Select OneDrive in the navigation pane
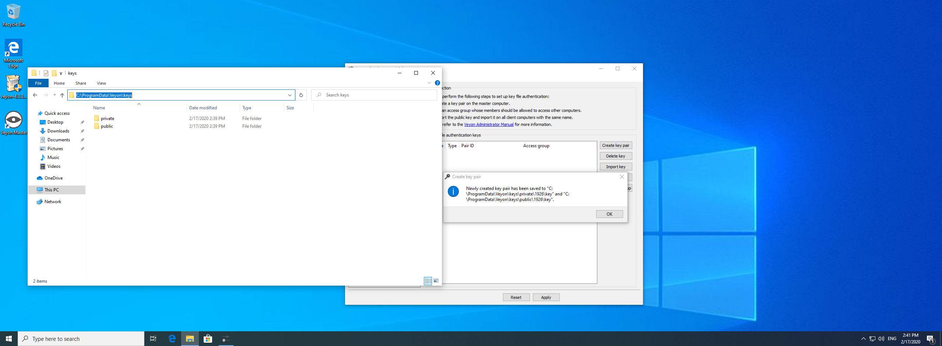Viewport: 942px width, 346px height. pyautogui.click(x=53, y=178)
